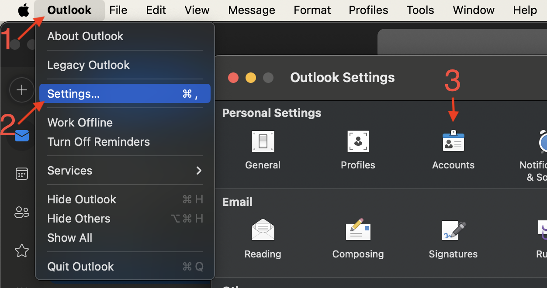The height and width of the screenshot is (288, 547).
Task: Choose About Outlook
Action: coord(85,36)
